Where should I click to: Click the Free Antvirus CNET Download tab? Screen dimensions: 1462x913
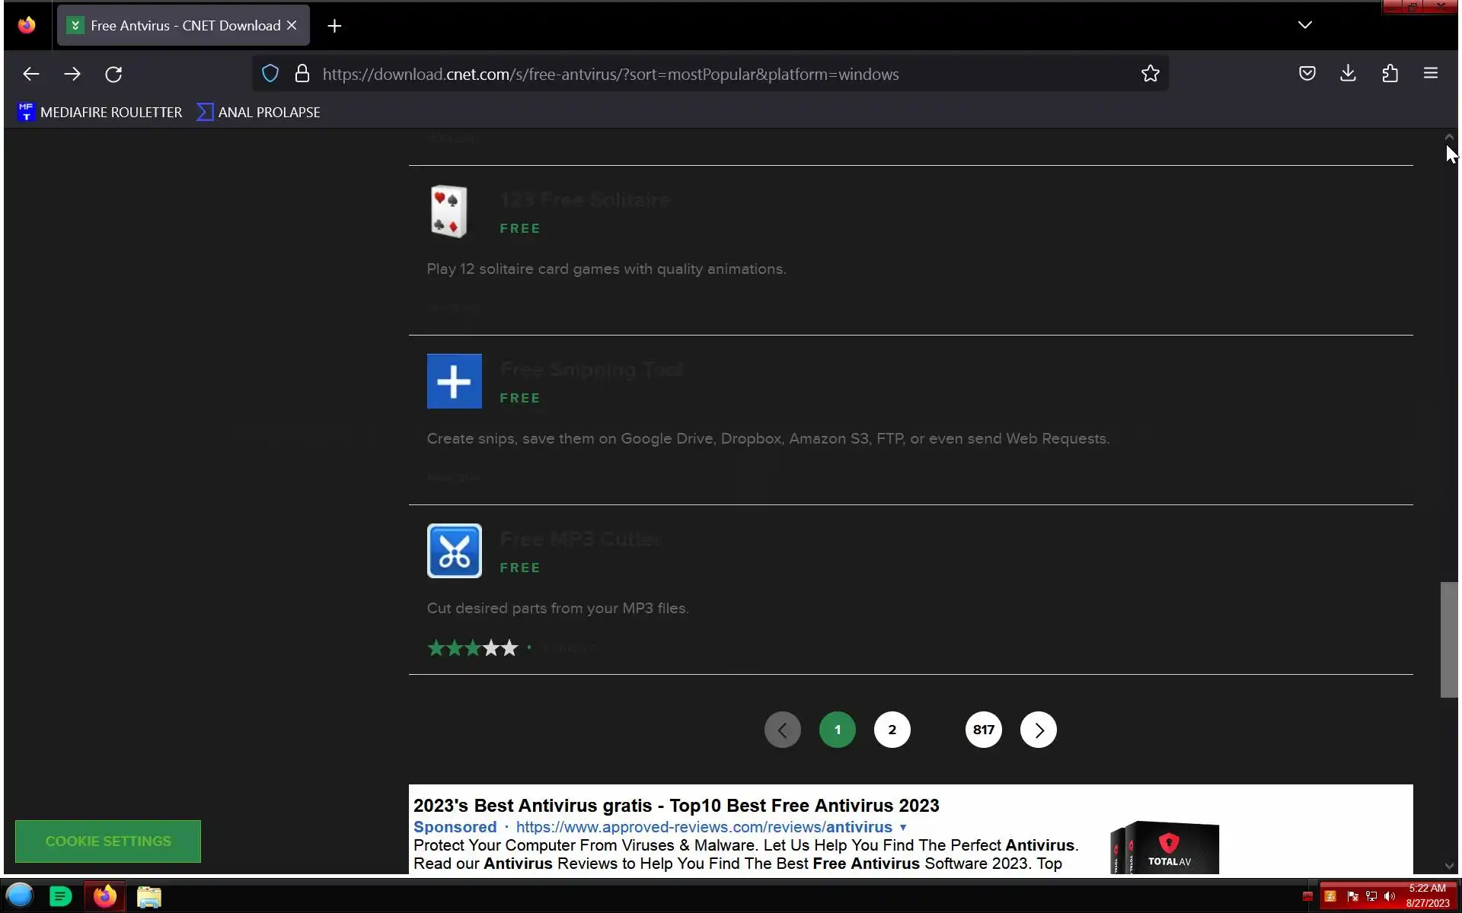[x=183, y=26]
